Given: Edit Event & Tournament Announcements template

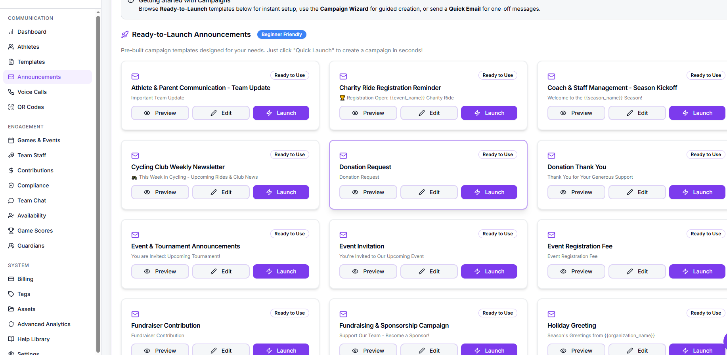Looking at the screenshot, I should 221,271.
